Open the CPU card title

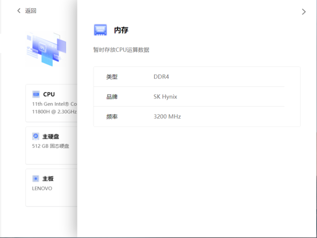[x=49, y=94]
